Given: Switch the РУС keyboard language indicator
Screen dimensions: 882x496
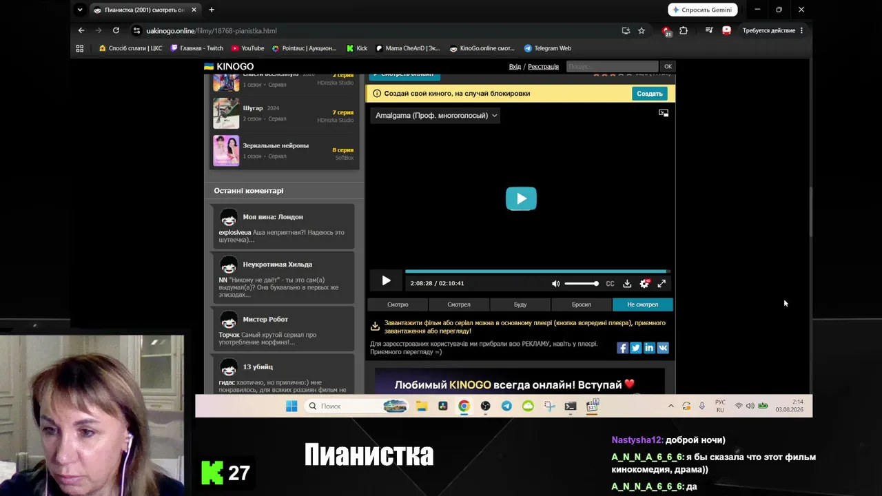Looking at the screenshot, I should [720, 406].
